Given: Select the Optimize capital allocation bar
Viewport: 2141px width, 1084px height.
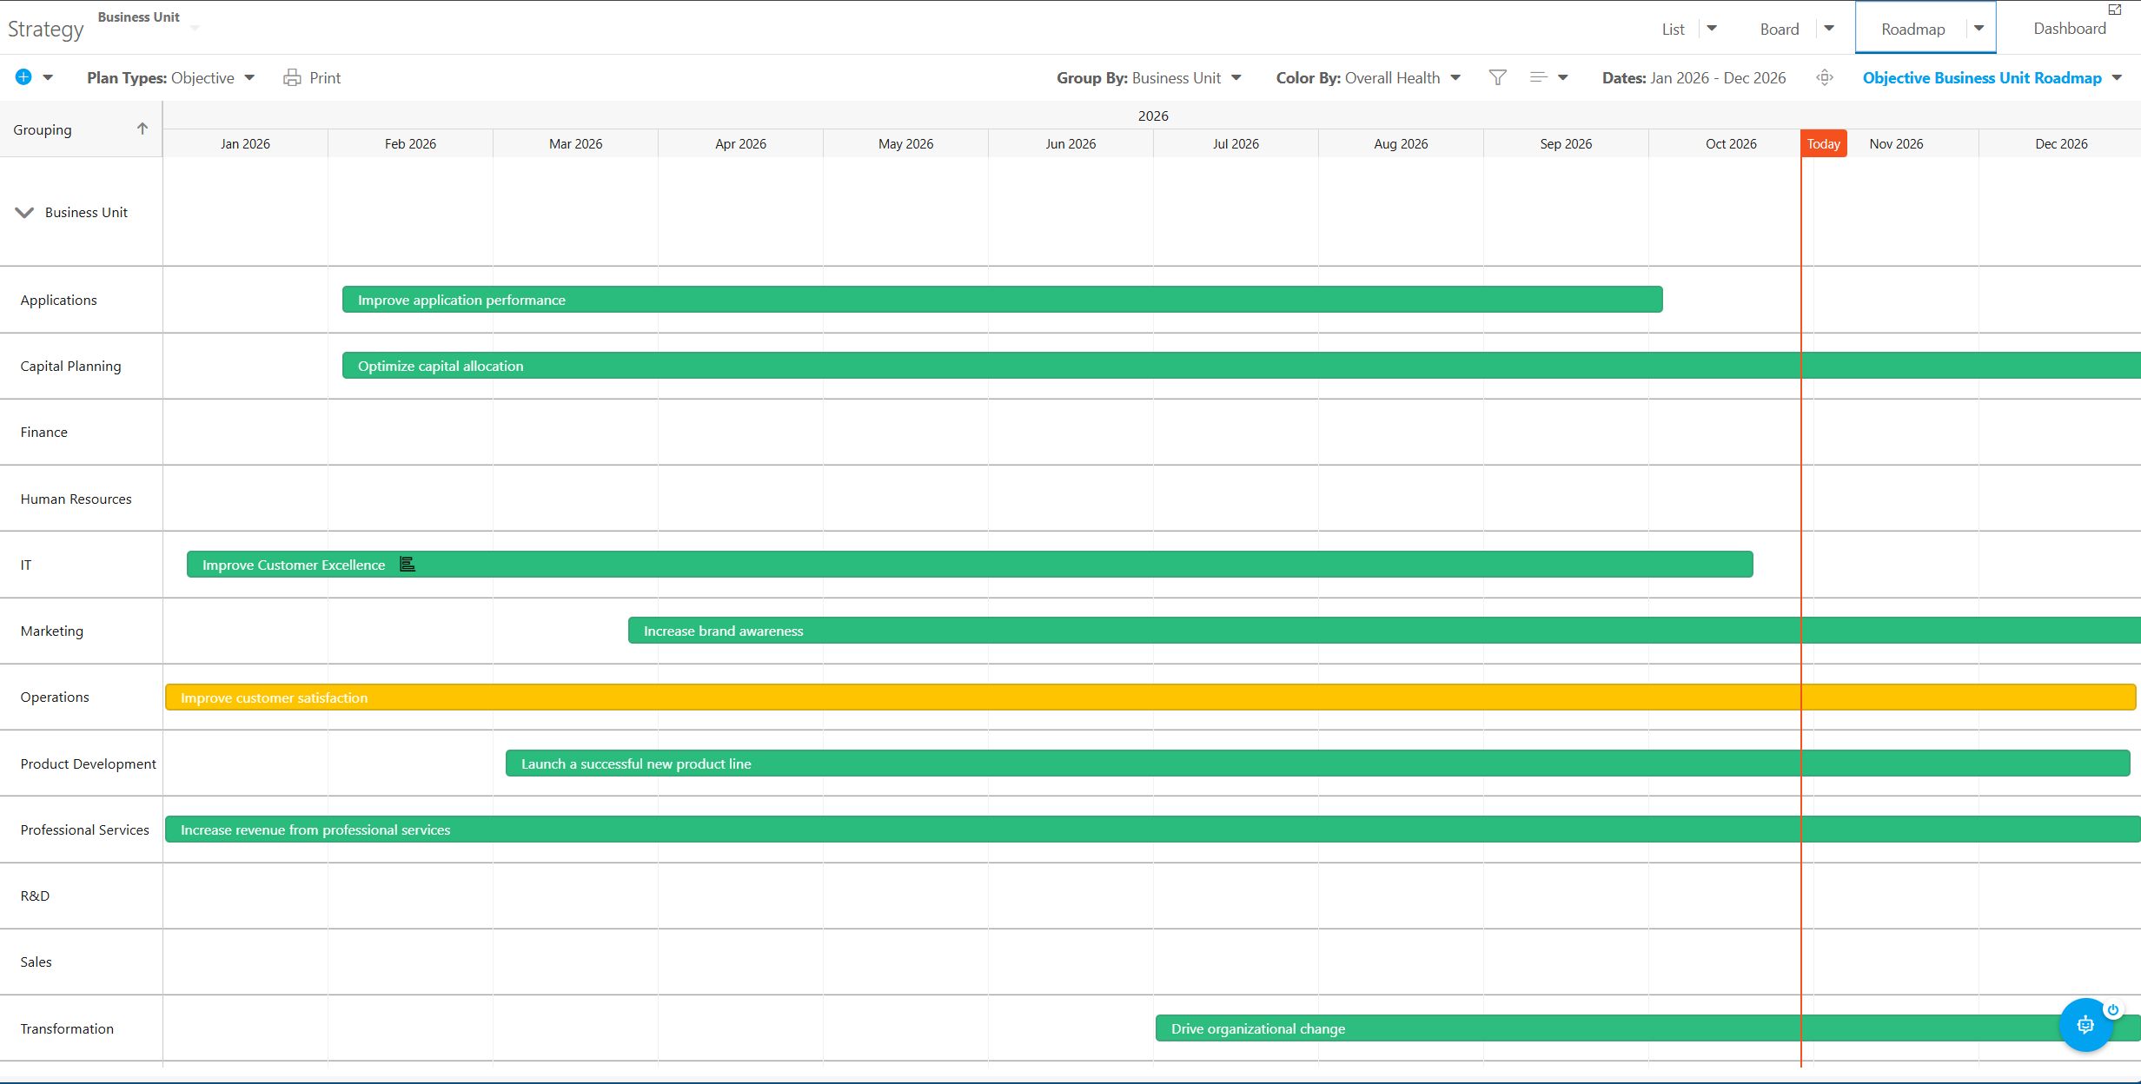Looking at the screenshot, I should (1241, 366).
